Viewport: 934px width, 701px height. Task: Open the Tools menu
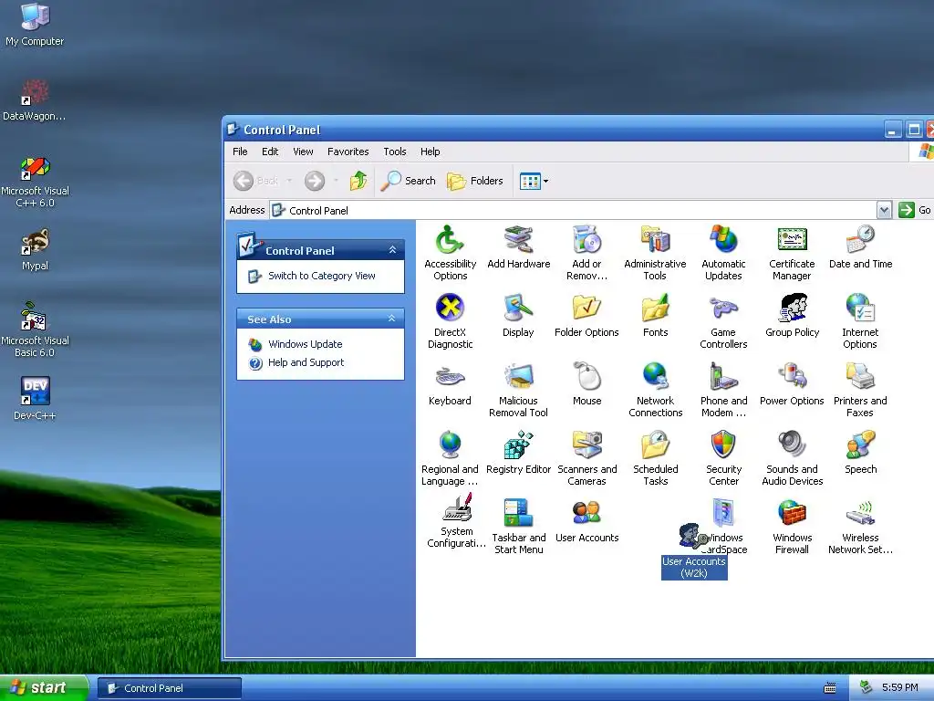394,152
